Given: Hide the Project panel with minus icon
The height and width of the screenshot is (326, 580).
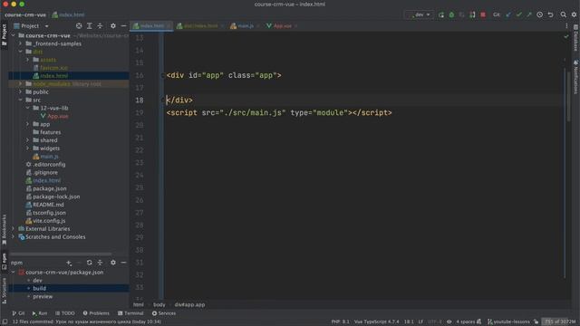Looking at the screenshot, I should tap(123, 26).
